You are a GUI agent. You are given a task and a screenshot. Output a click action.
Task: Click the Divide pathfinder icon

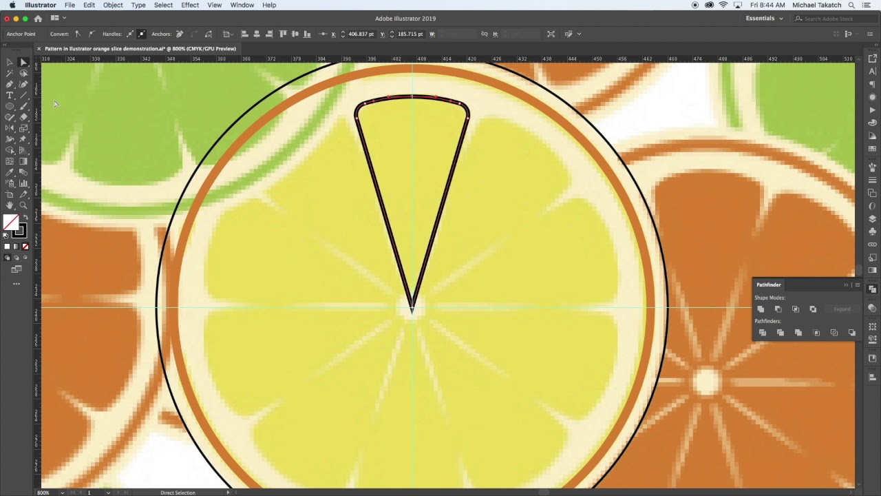coord(762,333)
